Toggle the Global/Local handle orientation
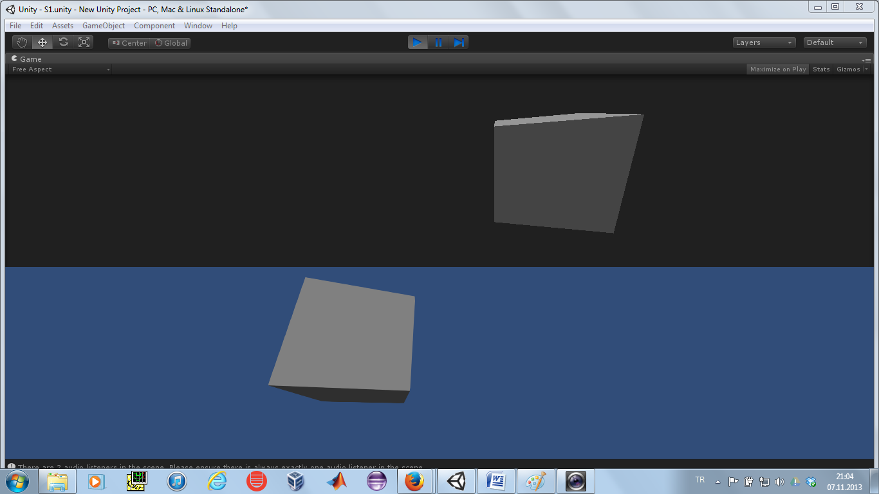The height and width of the screenshot is (494, 879). point(171,43)
